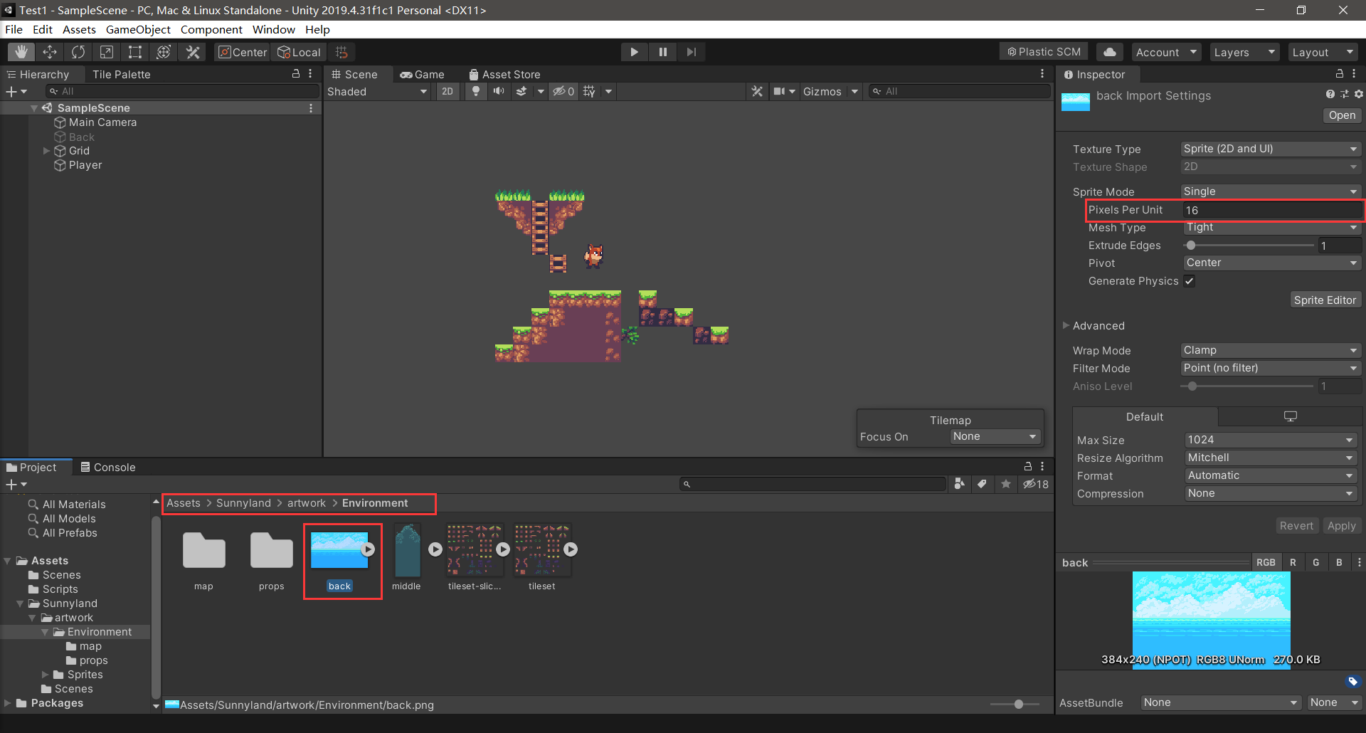Open Max Size dropdown
This screenshot has width=1366, height=733.
(1271, 440)
